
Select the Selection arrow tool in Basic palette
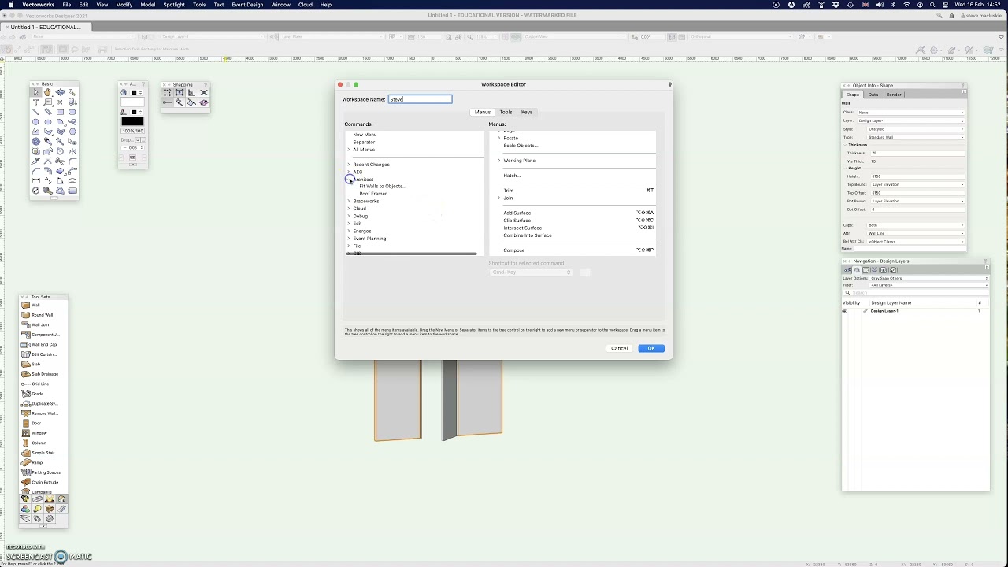35,92
